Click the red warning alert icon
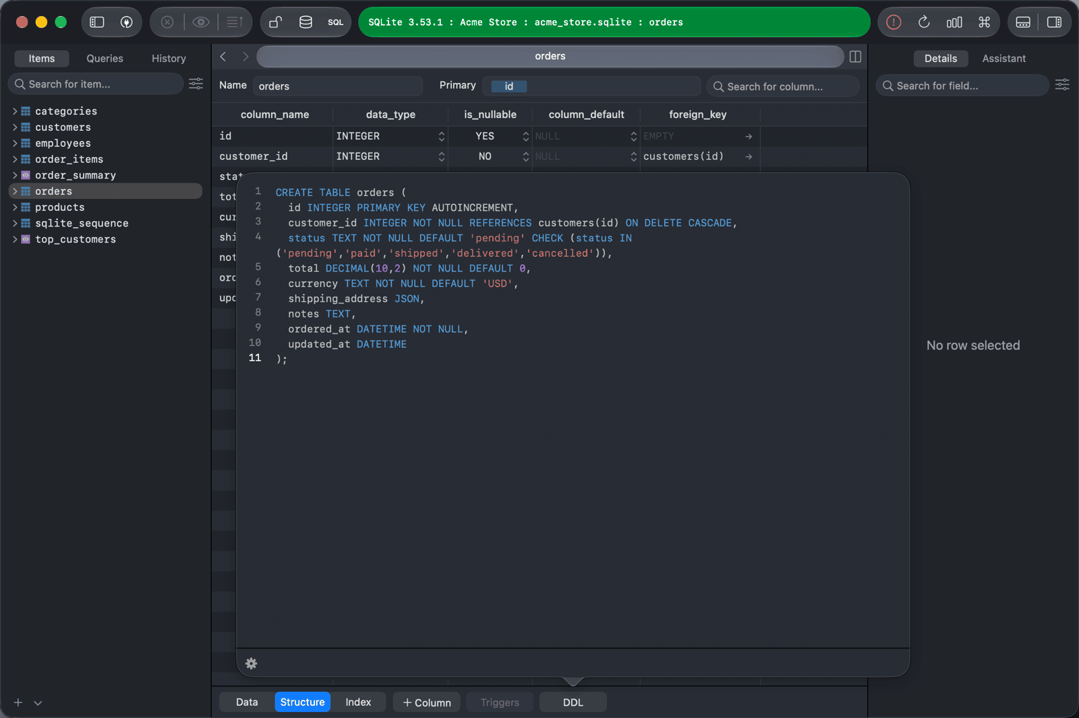1079x718 pixels. click(894, 22)
